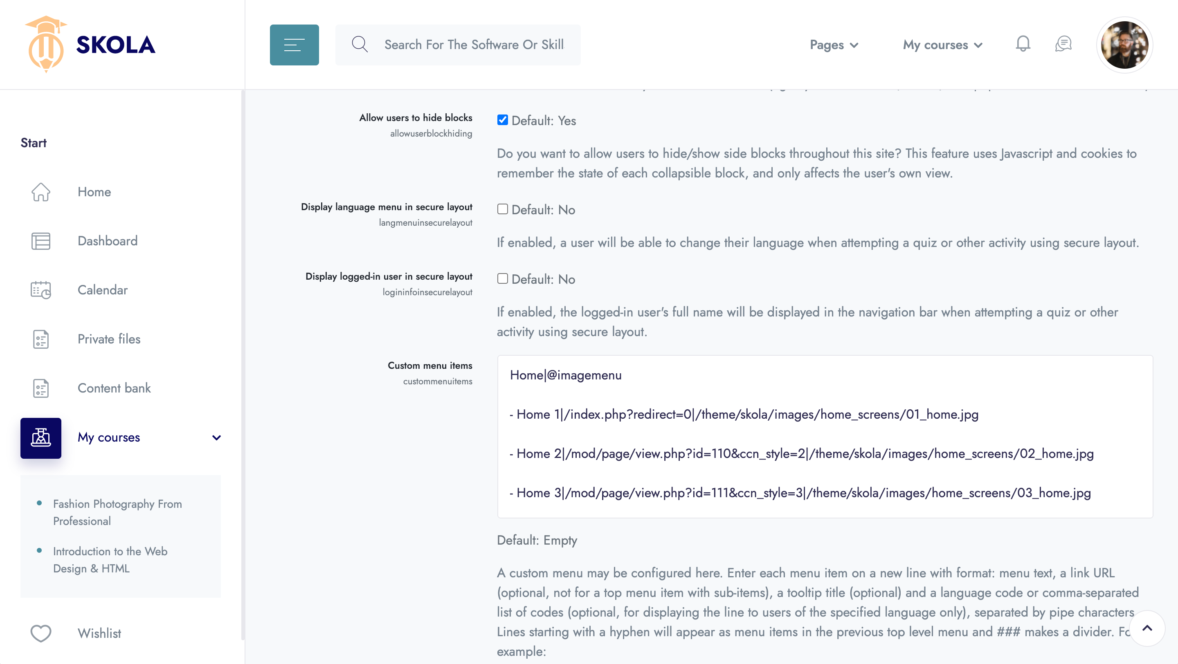Click the Home|@imagemenu line
Image resolution: width=1178 pixels, height=664 pixels.
[x=566, y=375]
